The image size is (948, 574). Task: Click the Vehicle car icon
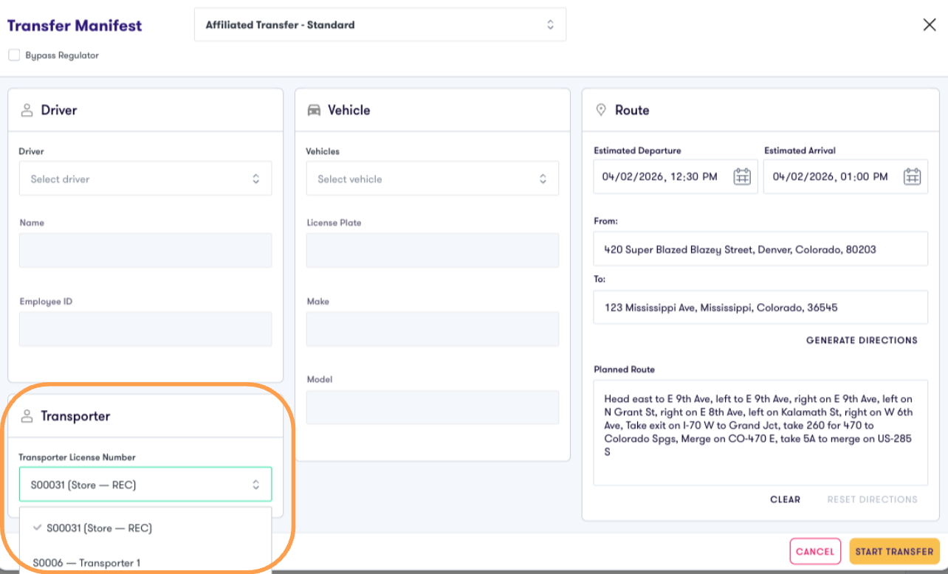tap(314, 110)
